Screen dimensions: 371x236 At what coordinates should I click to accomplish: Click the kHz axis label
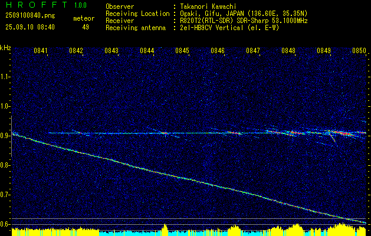[5, 48]
